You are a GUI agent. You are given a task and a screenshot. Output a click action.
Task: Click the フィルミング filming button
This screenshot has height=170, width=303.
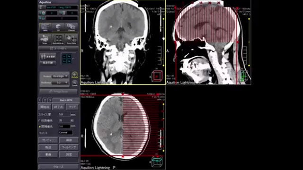coord(69,147)
